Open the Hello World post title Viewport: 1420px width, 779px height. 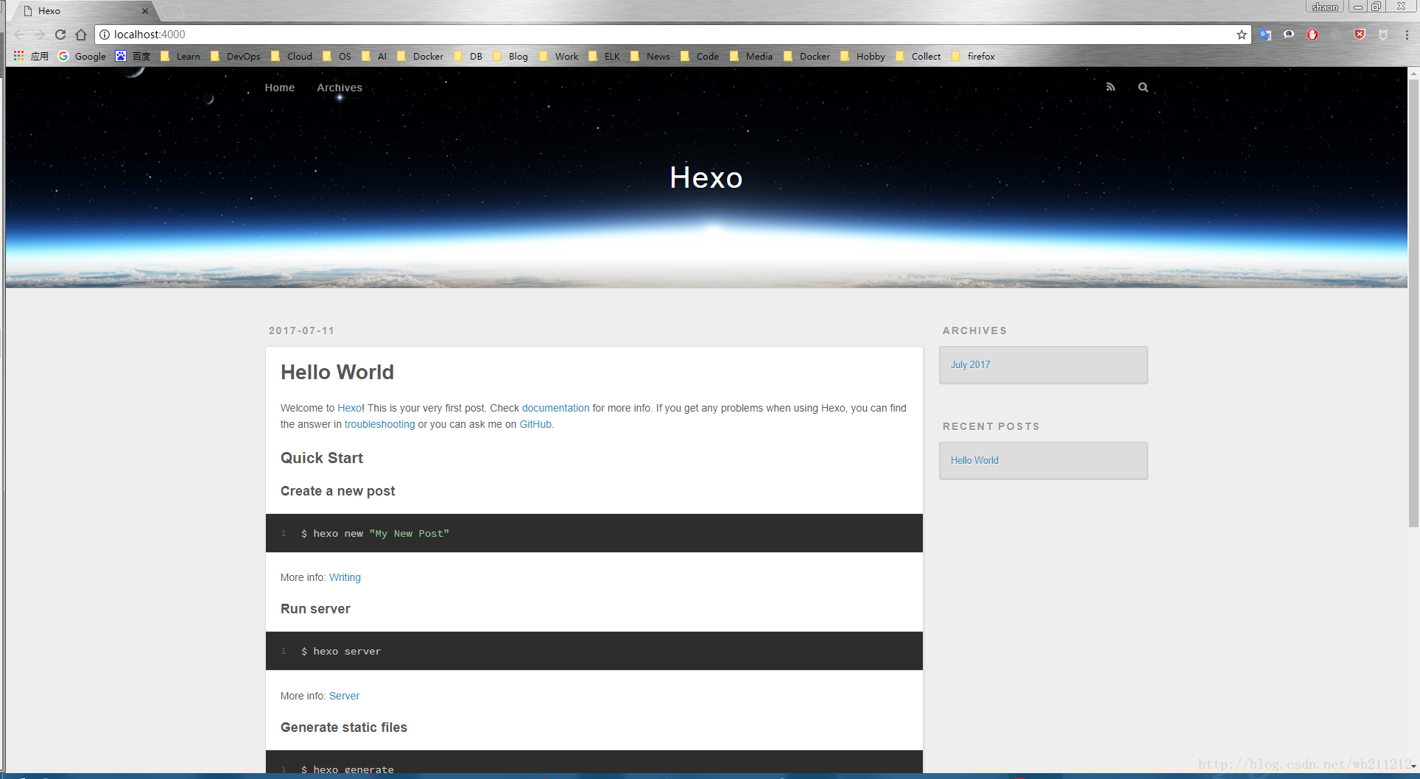click(x=337, y=372)
